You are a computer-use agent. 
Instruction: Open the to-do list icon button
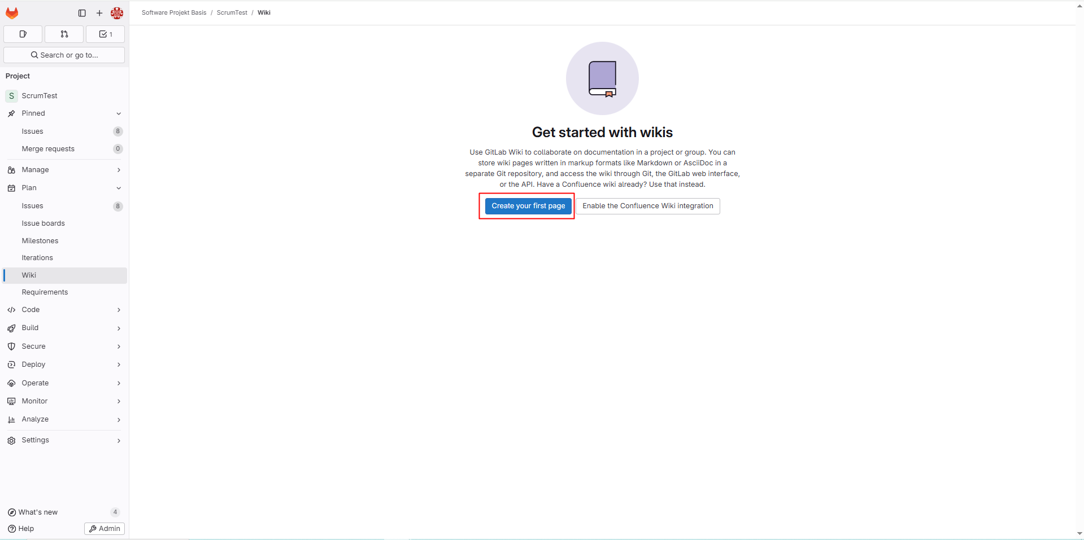(105, 34)
